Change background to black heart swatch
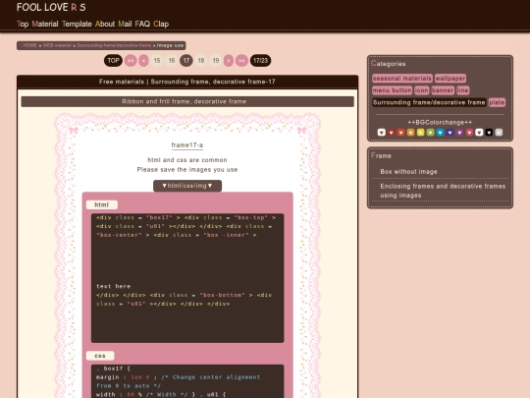Viewport: 530px width, 398px height. [x=489, y=133]
